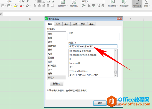Screen dimensions: 152x109
Task: Click the decrease indent icon
Action: point(49,1)
